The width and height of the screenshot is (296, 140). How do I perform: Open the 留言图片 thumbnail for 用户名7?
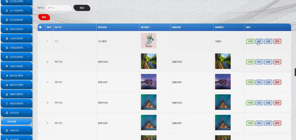(x=149, y=81)
